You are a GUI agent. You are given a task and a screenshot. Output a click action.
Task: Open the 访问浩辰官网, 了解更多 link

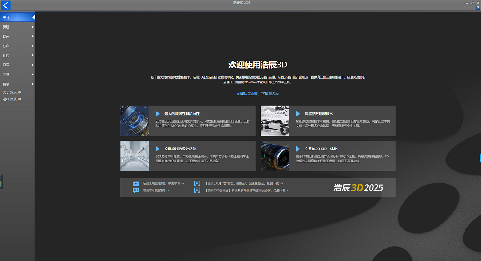tap(258, 94)
